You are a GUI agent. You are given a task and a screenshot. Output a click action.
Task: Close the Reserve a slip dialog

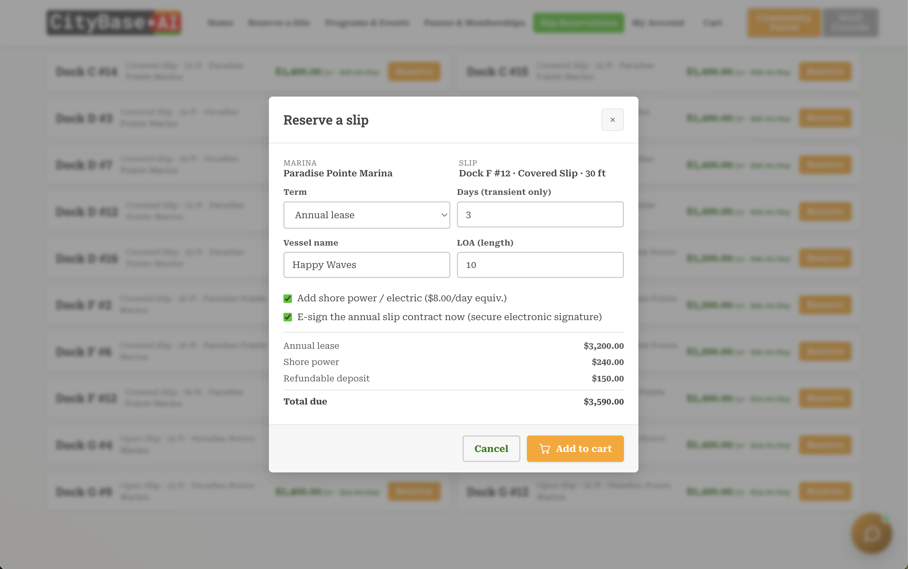[x=612, y=120]
